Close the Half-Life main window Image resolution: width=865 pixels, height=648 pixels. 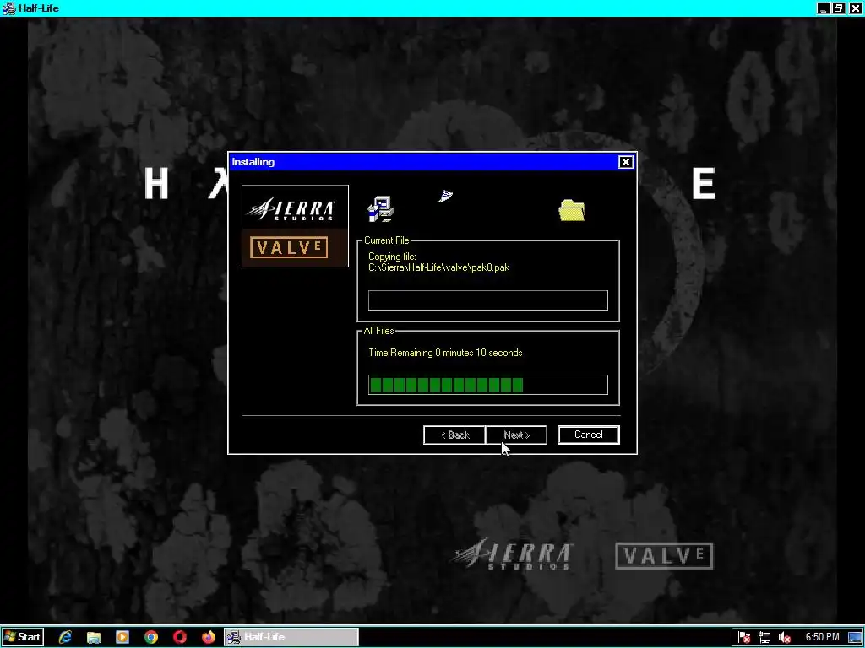pyautogui.click(x=855, y=8)
